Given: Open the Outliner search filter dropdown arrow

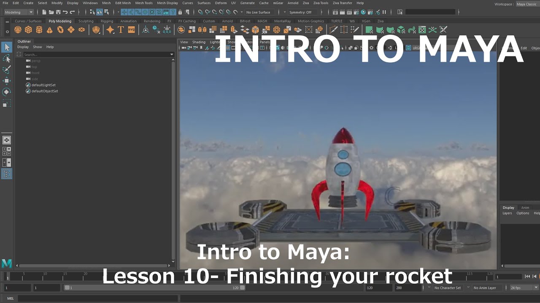Looking at the screenshot, I should (x=172, y=55).
